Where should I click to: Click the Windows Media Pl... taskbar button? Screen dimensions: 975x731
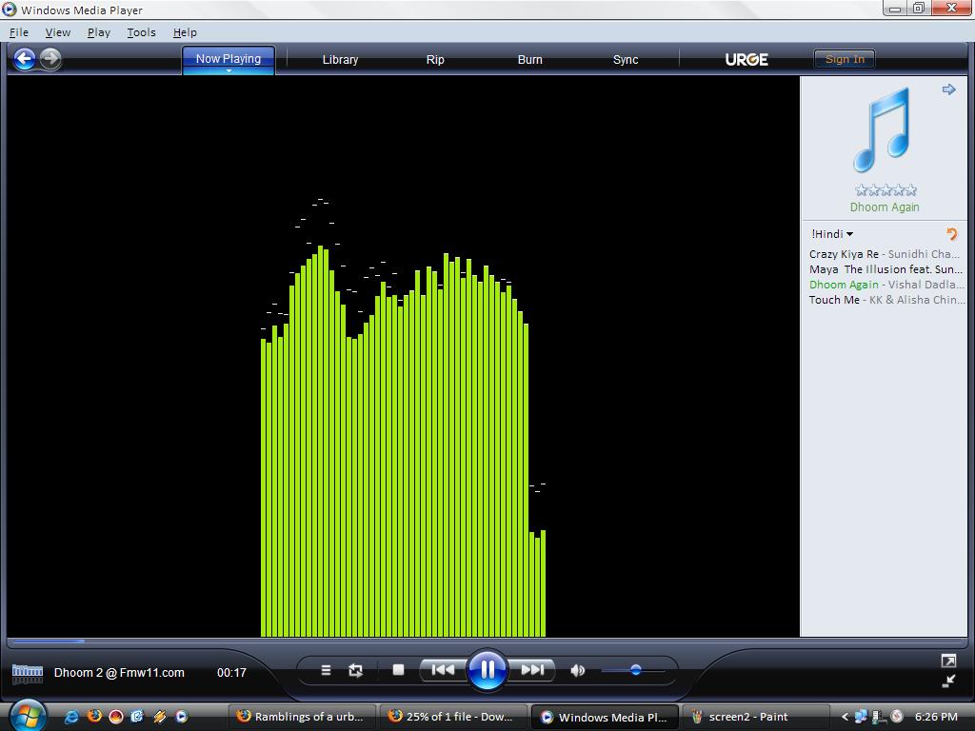click(x=605, y=717)
